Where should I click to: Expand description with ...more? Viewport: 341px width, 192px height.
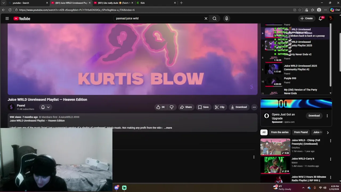(168, 128)
